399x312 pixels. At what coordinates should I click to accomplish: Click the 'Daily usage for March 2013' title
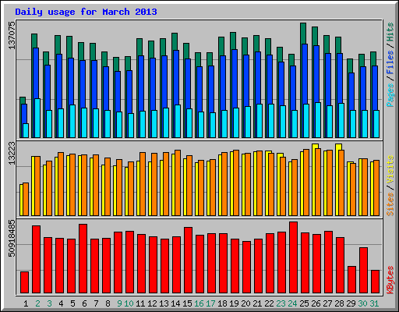[86, 12]
